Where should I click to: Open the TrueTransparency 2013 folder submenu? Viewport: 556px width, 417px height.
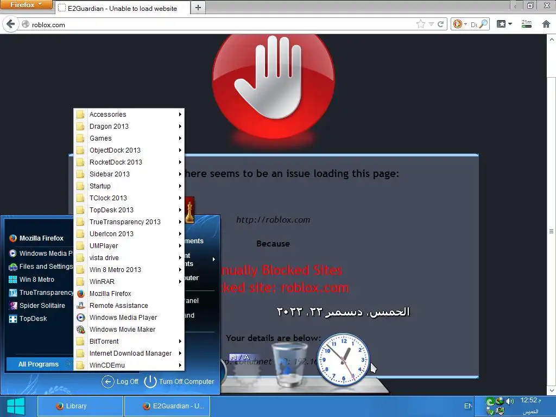tap(129, 222)
